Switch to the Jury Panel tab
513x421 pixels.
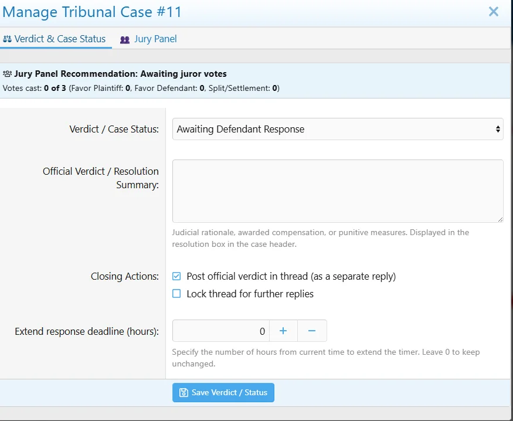pyautogui.click(x=148, y=39)
